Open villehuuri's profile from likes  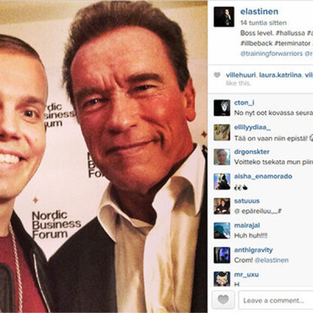(241, 75)
